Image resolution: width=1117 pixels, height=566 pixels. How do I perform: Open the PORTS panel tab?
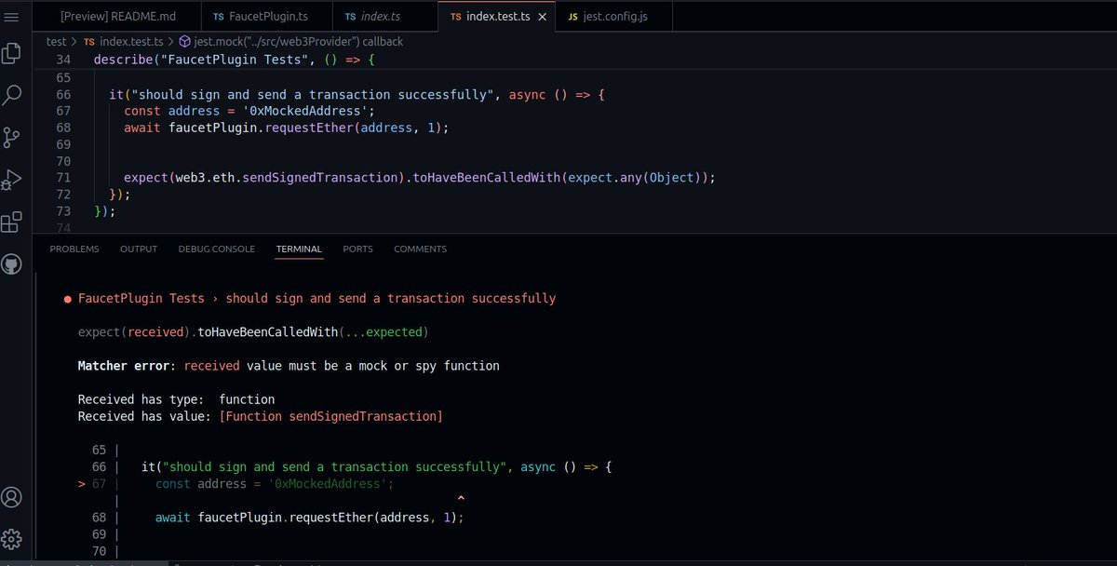(x=357, y=249)
